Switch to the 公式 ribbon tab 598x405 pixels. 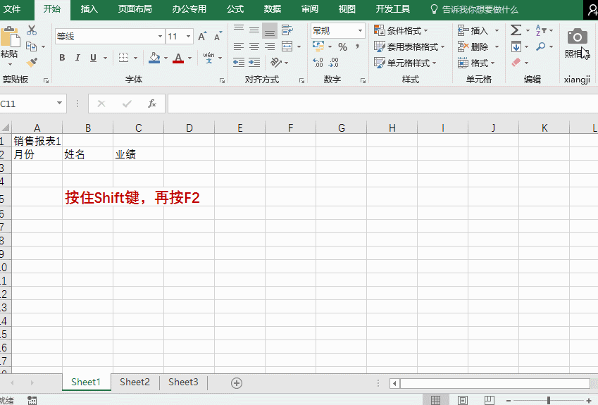coord(235,9)
